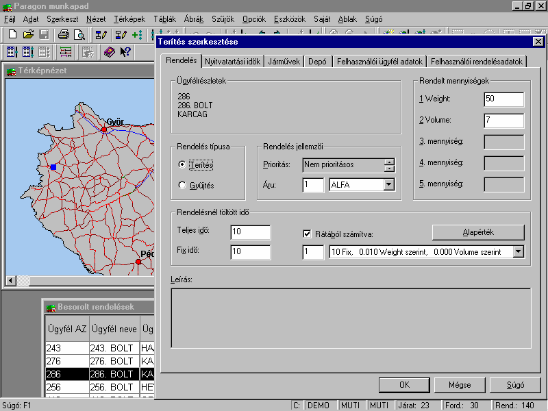Open the Szűrők menu
Screen dimensions: 548x411
tap(223, 19)
